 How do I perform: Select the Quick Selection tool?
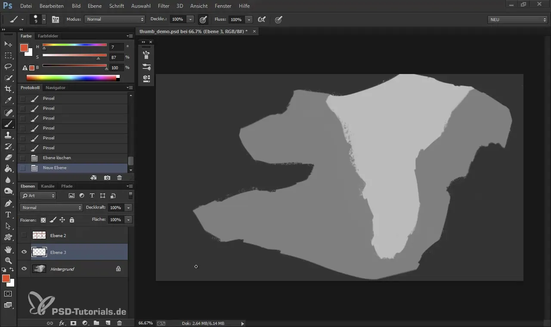coord(8,78)
